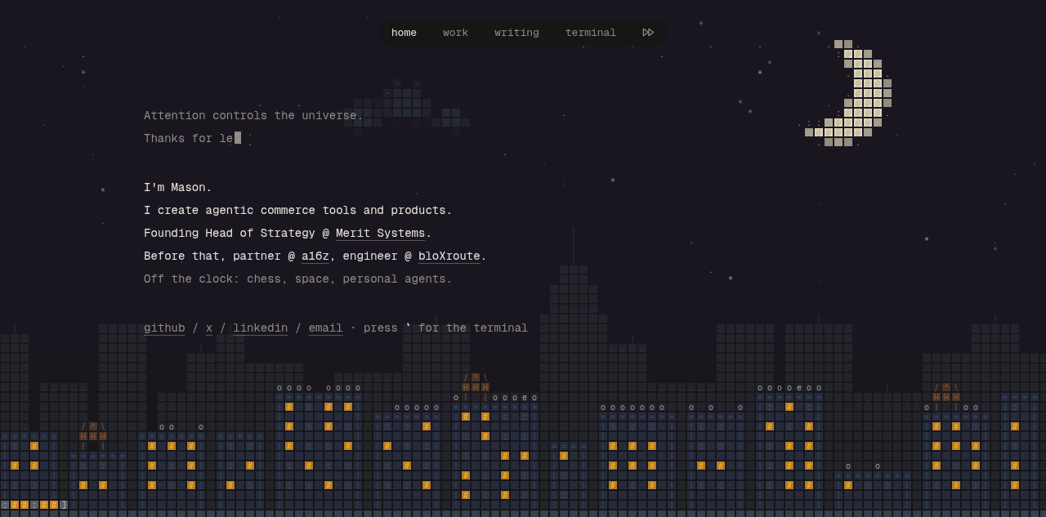Click the fast-forward icon in the navigation bar
Viewport: 1046px width, 517px height.
[x=648, y=33]
